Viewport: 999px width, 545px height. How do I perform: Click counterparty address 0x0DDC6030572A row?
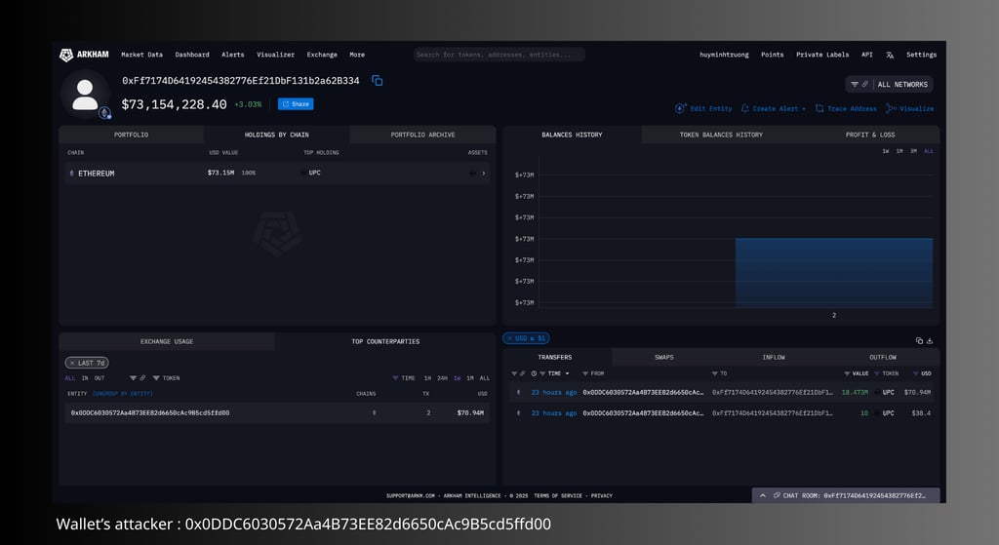(x=277, y=413)
